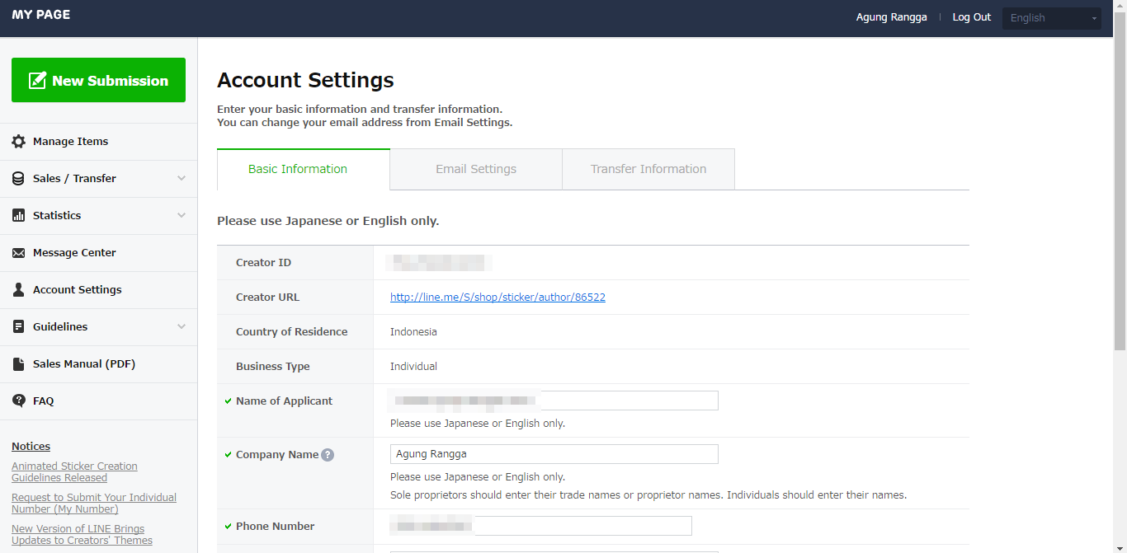Click the Account Settings person icon
1127x553 pixels.
tap(18, 290)
